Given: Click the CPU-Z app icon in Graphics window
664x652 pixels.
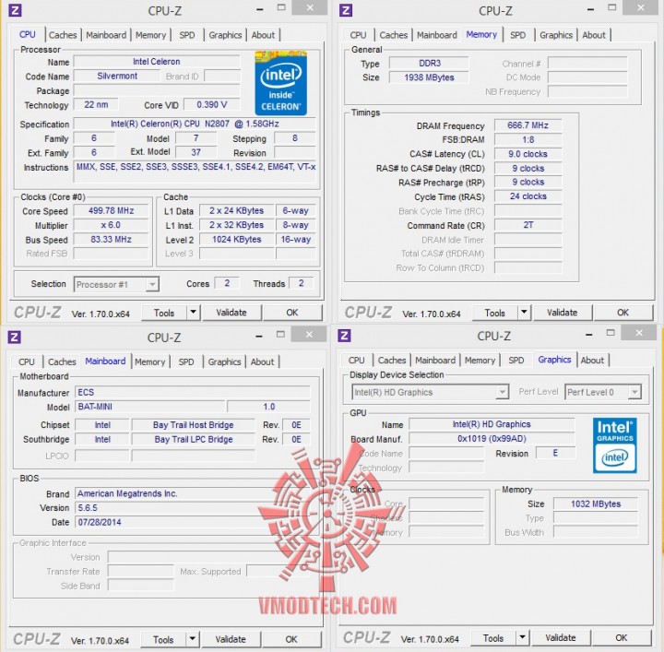Looking at the screenshot, I should [344, 336].
